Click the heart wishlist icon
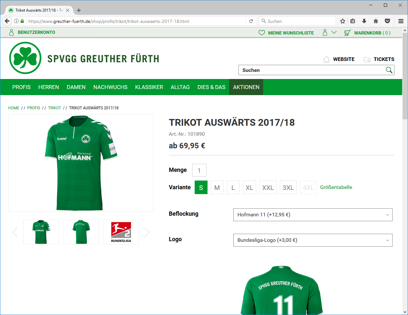Image resolution: width=408 pixels, height=315 pixels. pyautogui.click(x=262, y=33)
